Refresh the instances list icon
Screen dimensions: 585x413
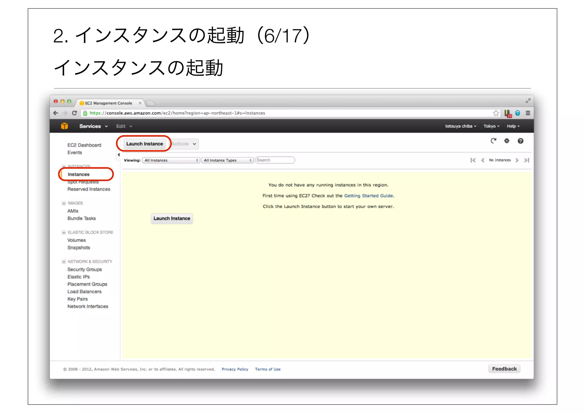(x=493, y=141)
